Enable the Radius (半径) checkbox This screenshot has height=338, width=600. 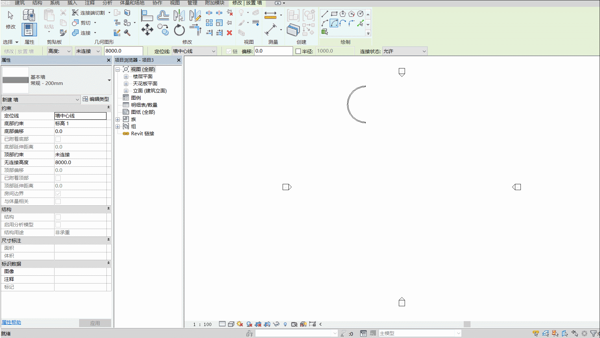[x=298, y=51]
